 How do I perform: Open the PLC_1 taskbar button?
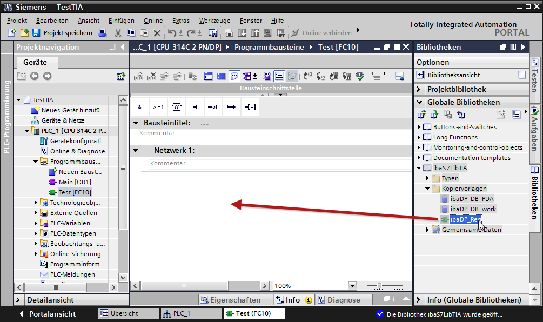pyautogui.click(x=191, y=313)
